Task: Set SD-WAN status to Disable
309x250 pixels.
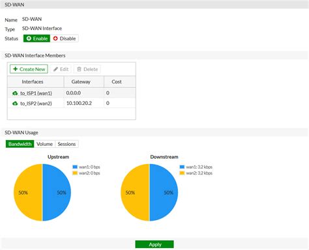Action: pyautogui.click(x=65, y=38)
